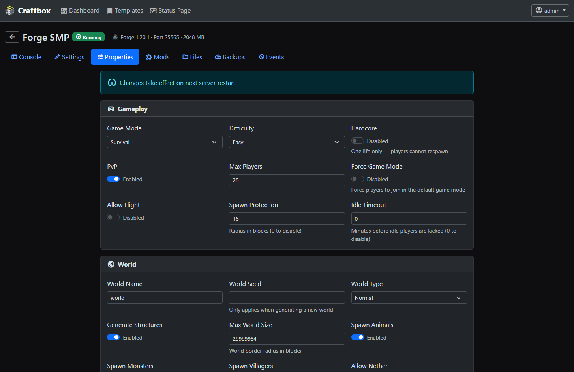
Task: Expand the Difficulty dropdown
Action: (x=287, y=142)
